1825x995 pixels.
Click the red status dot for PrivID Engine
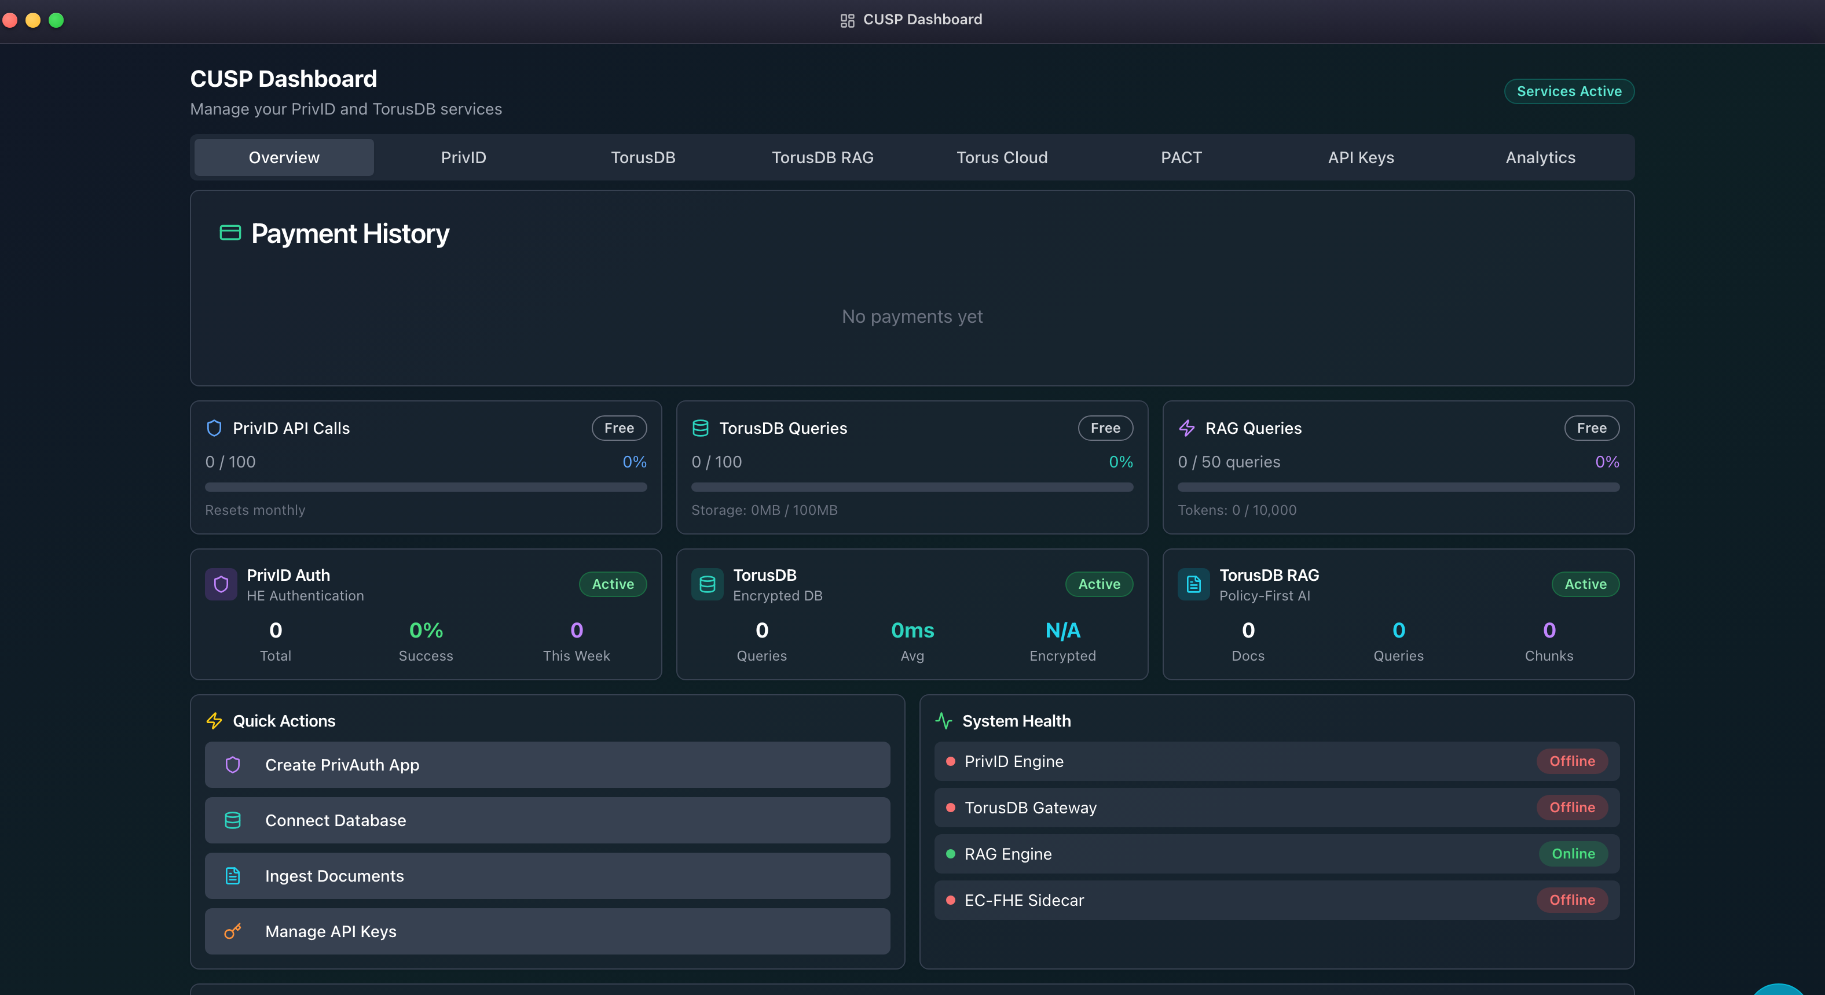coord(951,761)
